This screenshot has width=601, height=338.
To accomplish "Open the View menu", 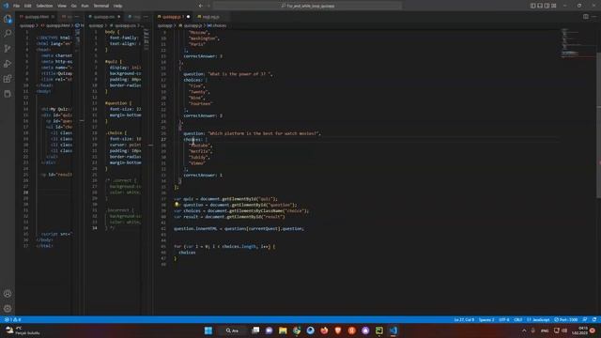I will point(62,6).
